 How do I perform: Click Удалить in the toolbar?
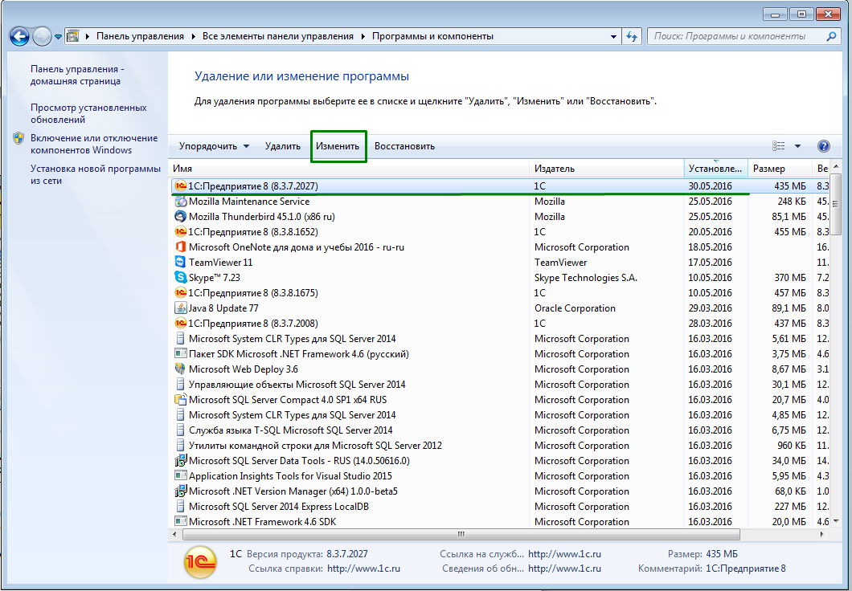tap(283, 146)
